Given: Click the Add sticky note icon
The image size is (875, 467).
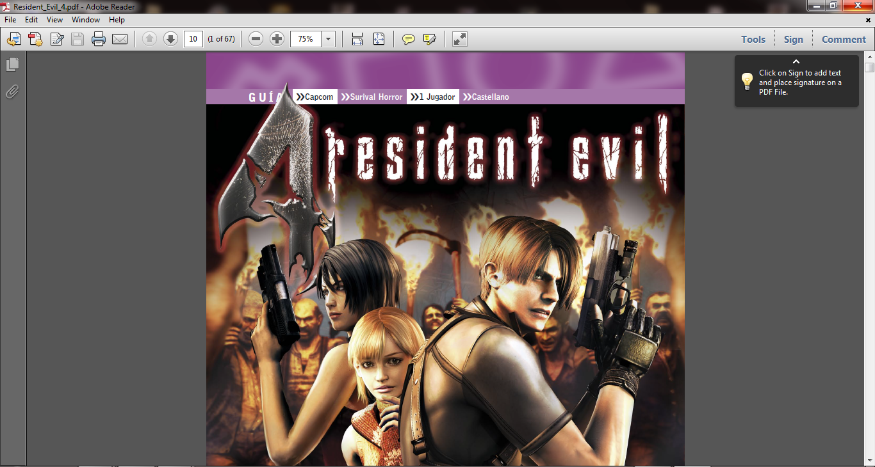Looking at the screenshot, I should click(408, 39).
